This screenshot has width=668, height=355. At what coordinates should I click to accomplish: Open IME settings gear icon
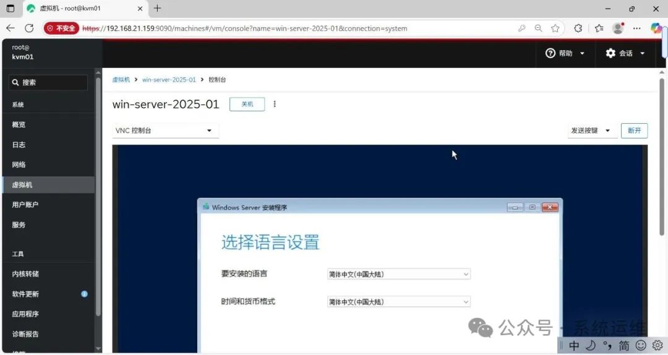point(657,345)
